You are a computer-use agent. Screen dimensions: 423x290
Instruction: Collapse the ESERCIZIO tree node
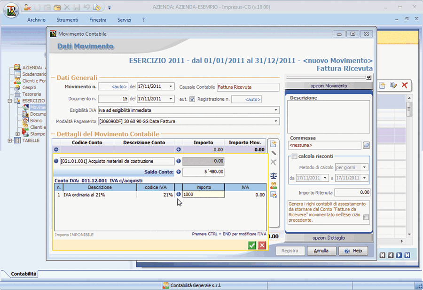pyautogui.click(x=10, y=101)
